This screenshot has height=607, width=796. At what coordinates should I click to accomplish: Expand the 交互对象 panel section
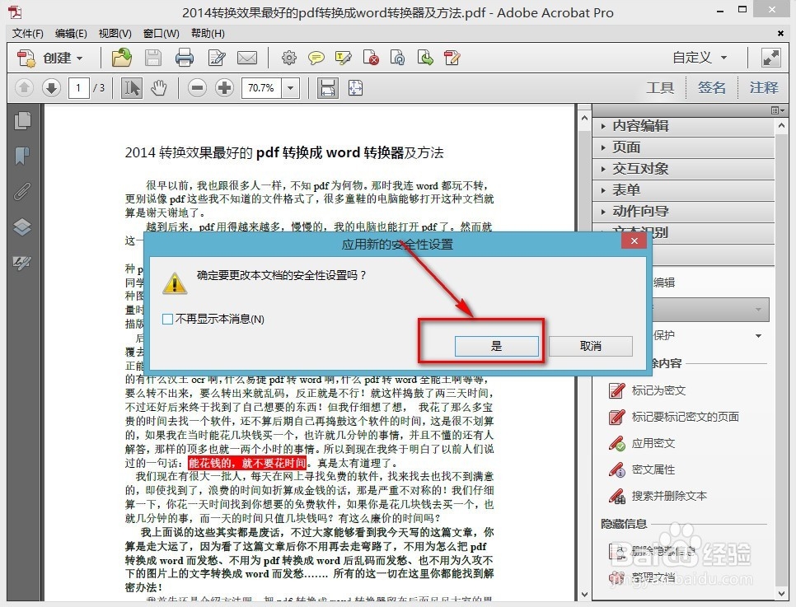pos(683,169)
